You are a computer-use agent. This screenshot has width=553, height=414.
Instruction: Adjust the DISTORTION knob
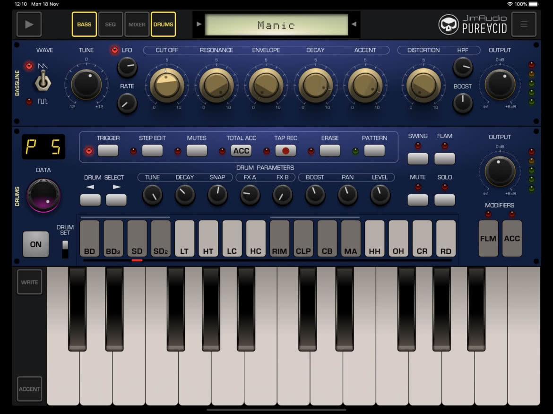point(423,86)
